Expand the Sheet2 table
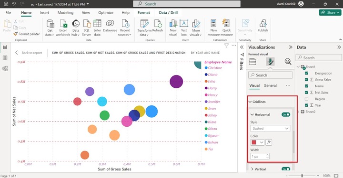The image size is (343, 178). 298,112
